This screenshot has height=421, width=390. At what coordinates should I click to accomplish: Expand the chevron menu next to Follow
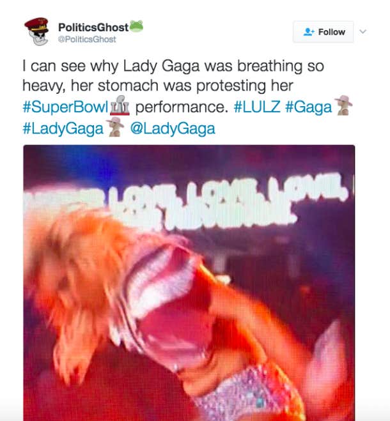[x=363, y=32]
